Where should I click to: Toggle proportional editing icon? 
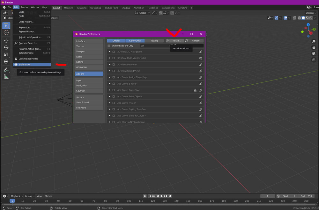pyautogui.click(x=172, y=13)
